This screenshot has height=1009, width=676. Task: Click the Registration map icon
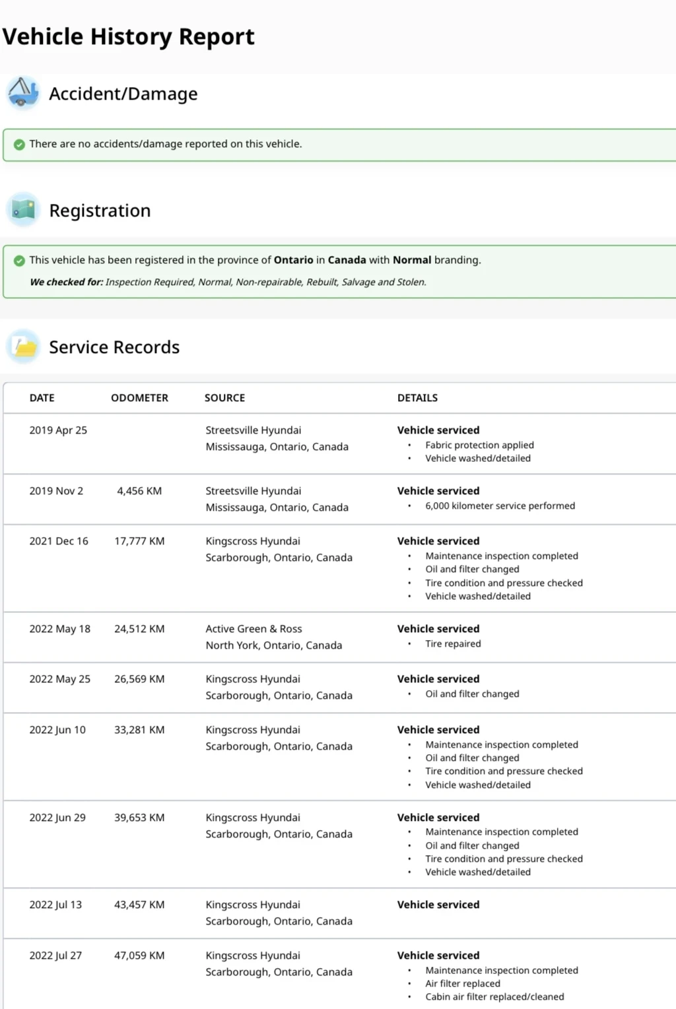pos(23,210)
